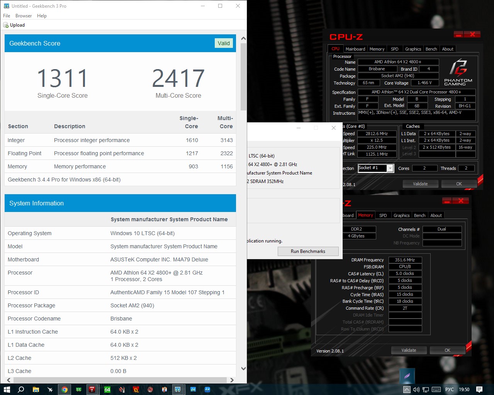This screenshot has height=395, width=494.
Task: Click the Core Voltage 1.466 V field
Action: point(424,83)
